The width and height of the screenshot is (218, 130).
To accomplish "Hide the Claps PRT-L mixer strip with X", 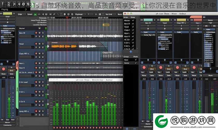I will [x=188, y=20].
